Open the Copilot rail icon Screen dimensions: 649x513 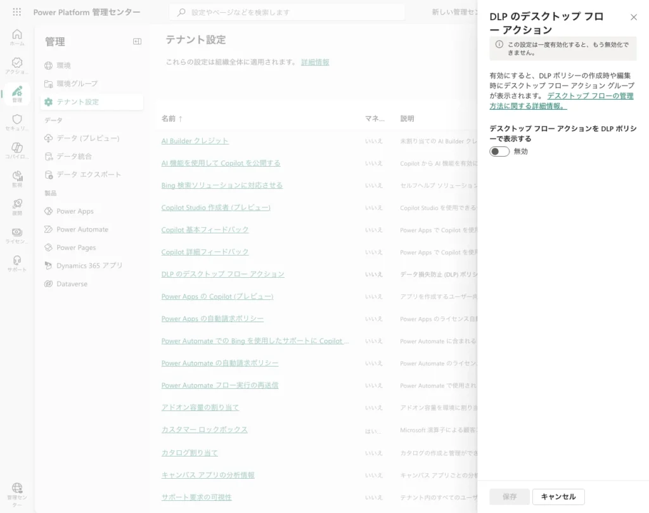pyautogui.click(x=17, y=150)
